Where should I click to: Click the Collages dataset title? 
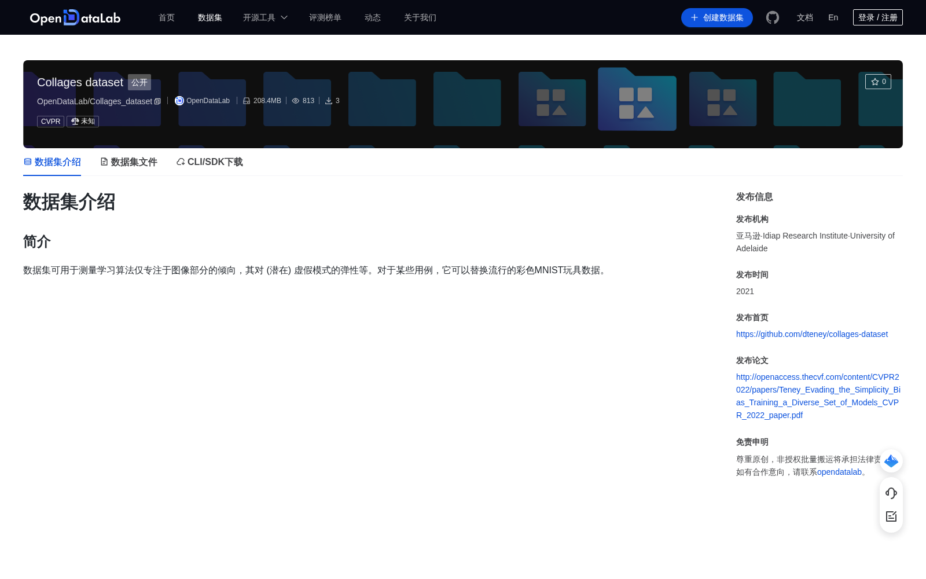[80, 82]
